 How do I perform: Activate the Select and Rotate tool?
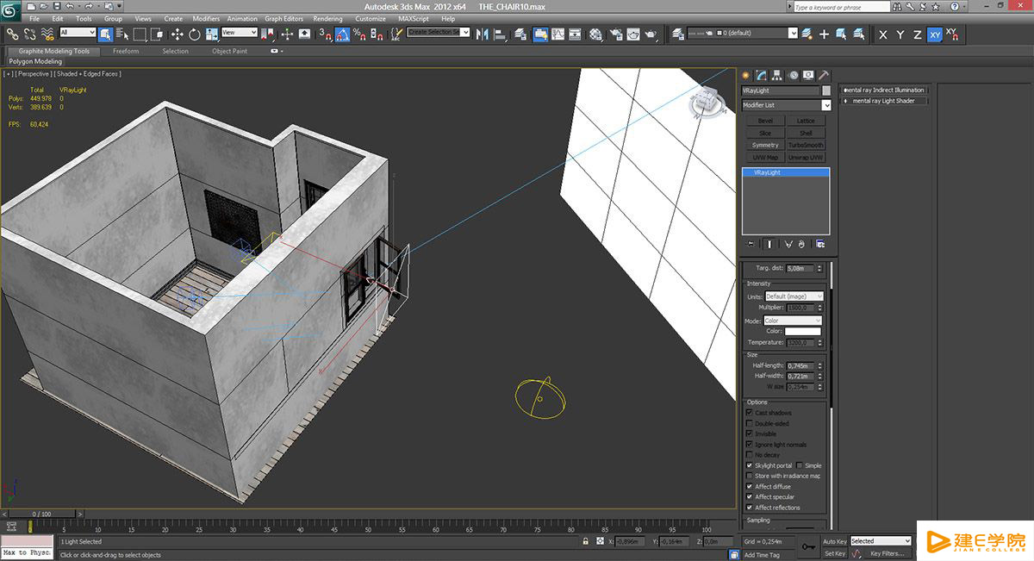pyautogui.click(x=195, y=34)
